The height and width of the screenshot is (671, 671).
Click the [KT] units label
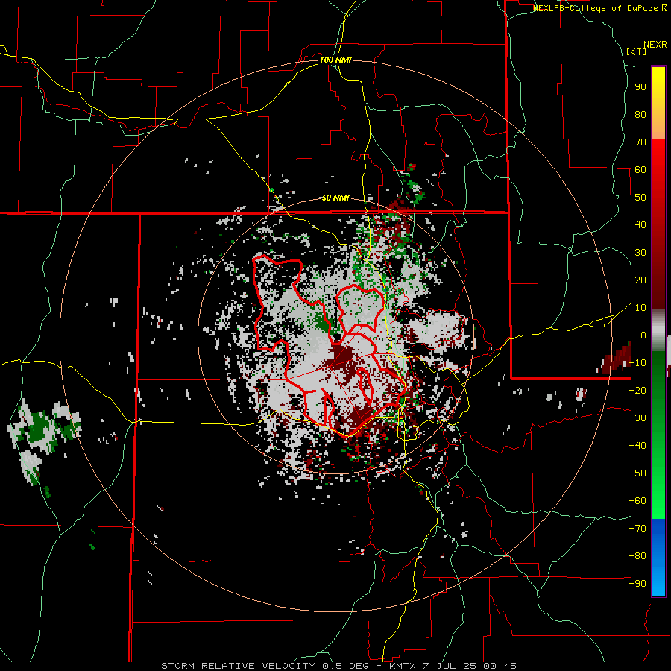click(x=637, y=51)
